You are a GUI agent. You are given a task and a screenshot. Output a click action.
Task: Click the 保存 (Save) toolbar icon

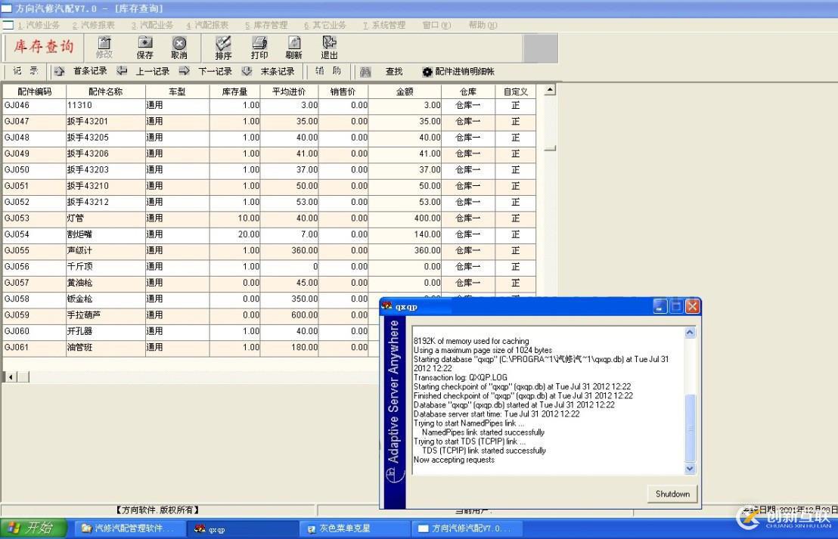click(x=144, y=48)
